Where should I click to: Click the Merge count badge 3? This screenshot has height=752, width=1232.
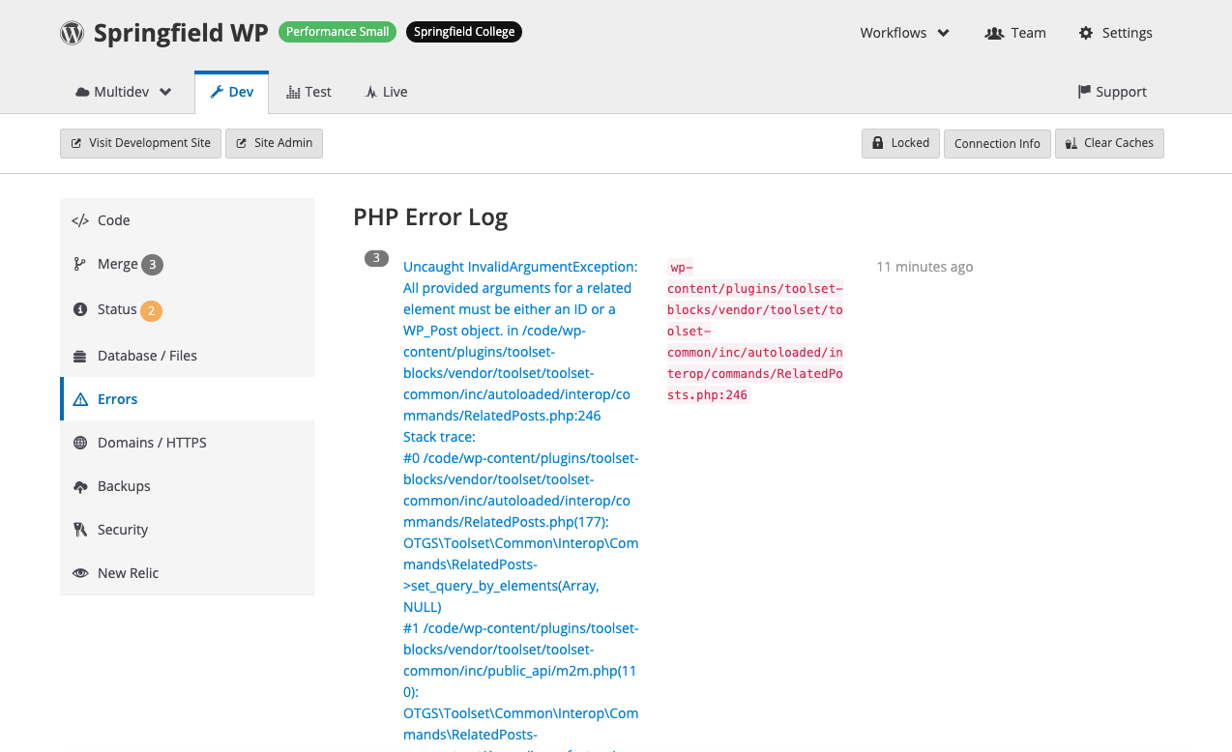pos(153,265)
